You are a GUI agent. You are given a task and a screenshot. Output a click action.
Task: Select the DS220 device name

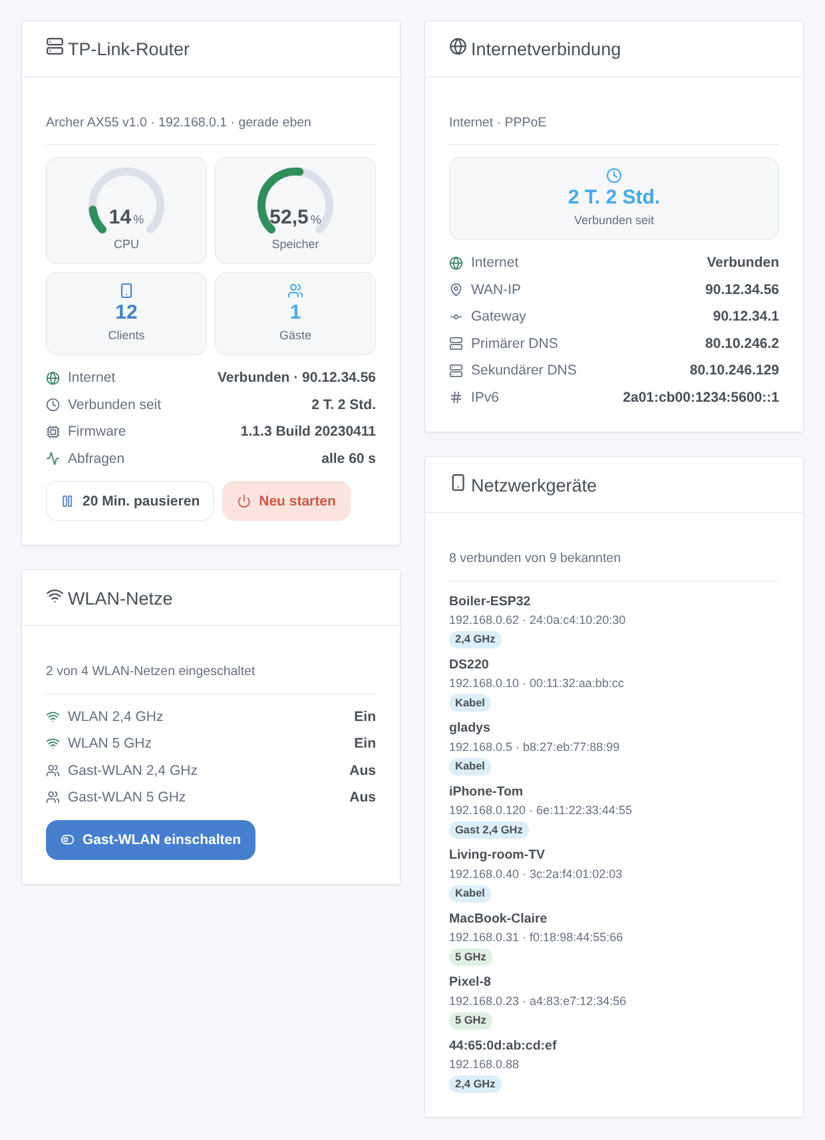(x=469, y=664)
